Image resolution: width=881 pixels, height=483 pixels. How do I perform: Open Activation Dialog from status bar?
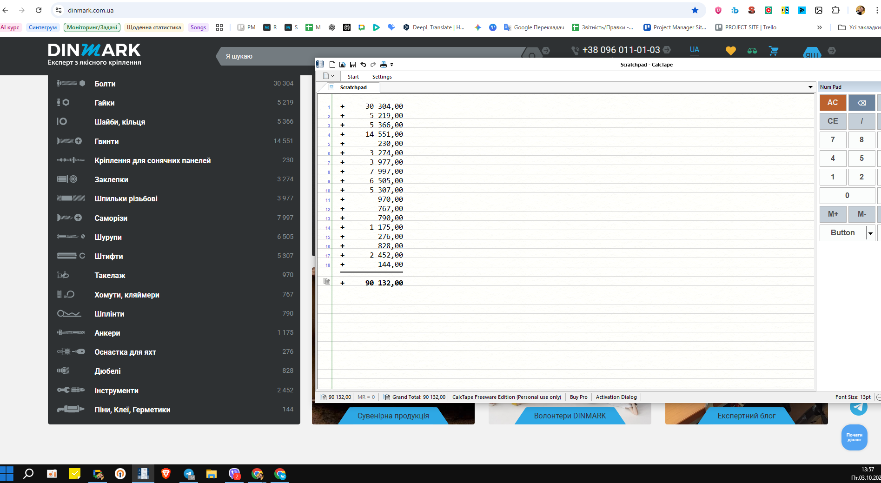(x=616, y=397)
